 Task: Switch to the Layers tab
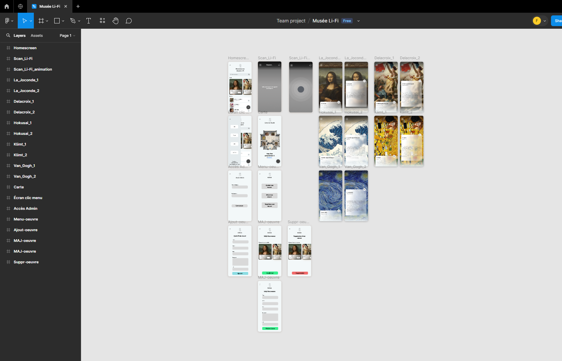click(19, 35)
